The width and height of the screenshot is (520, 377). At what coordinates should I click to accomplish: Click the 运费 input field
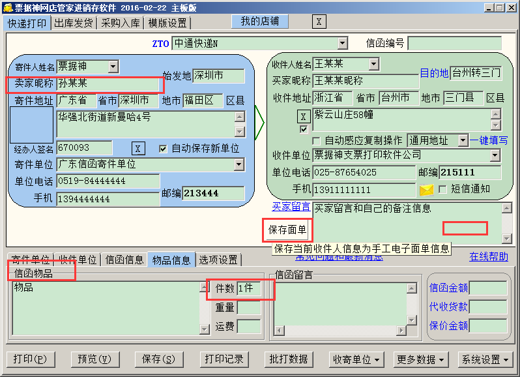click(x=249, y=327)
